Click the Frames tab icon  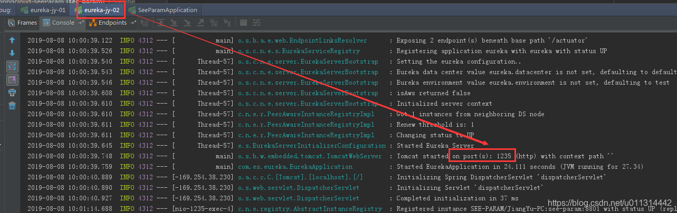point(11,23)
